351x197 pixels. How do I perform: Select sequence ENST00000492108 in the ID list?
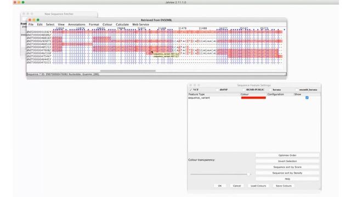(39, 54)
